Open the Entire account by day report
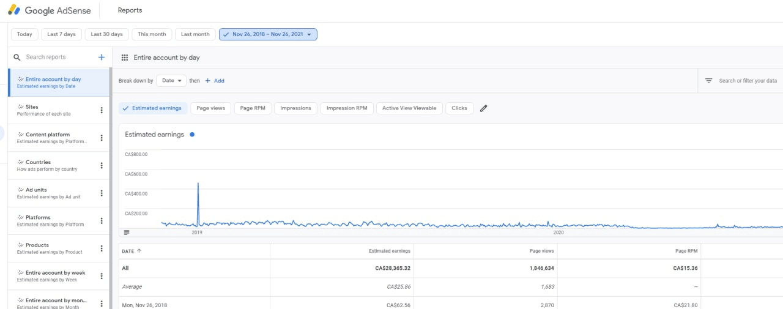This screenshot has width=783, height=309. click(59, 83)
